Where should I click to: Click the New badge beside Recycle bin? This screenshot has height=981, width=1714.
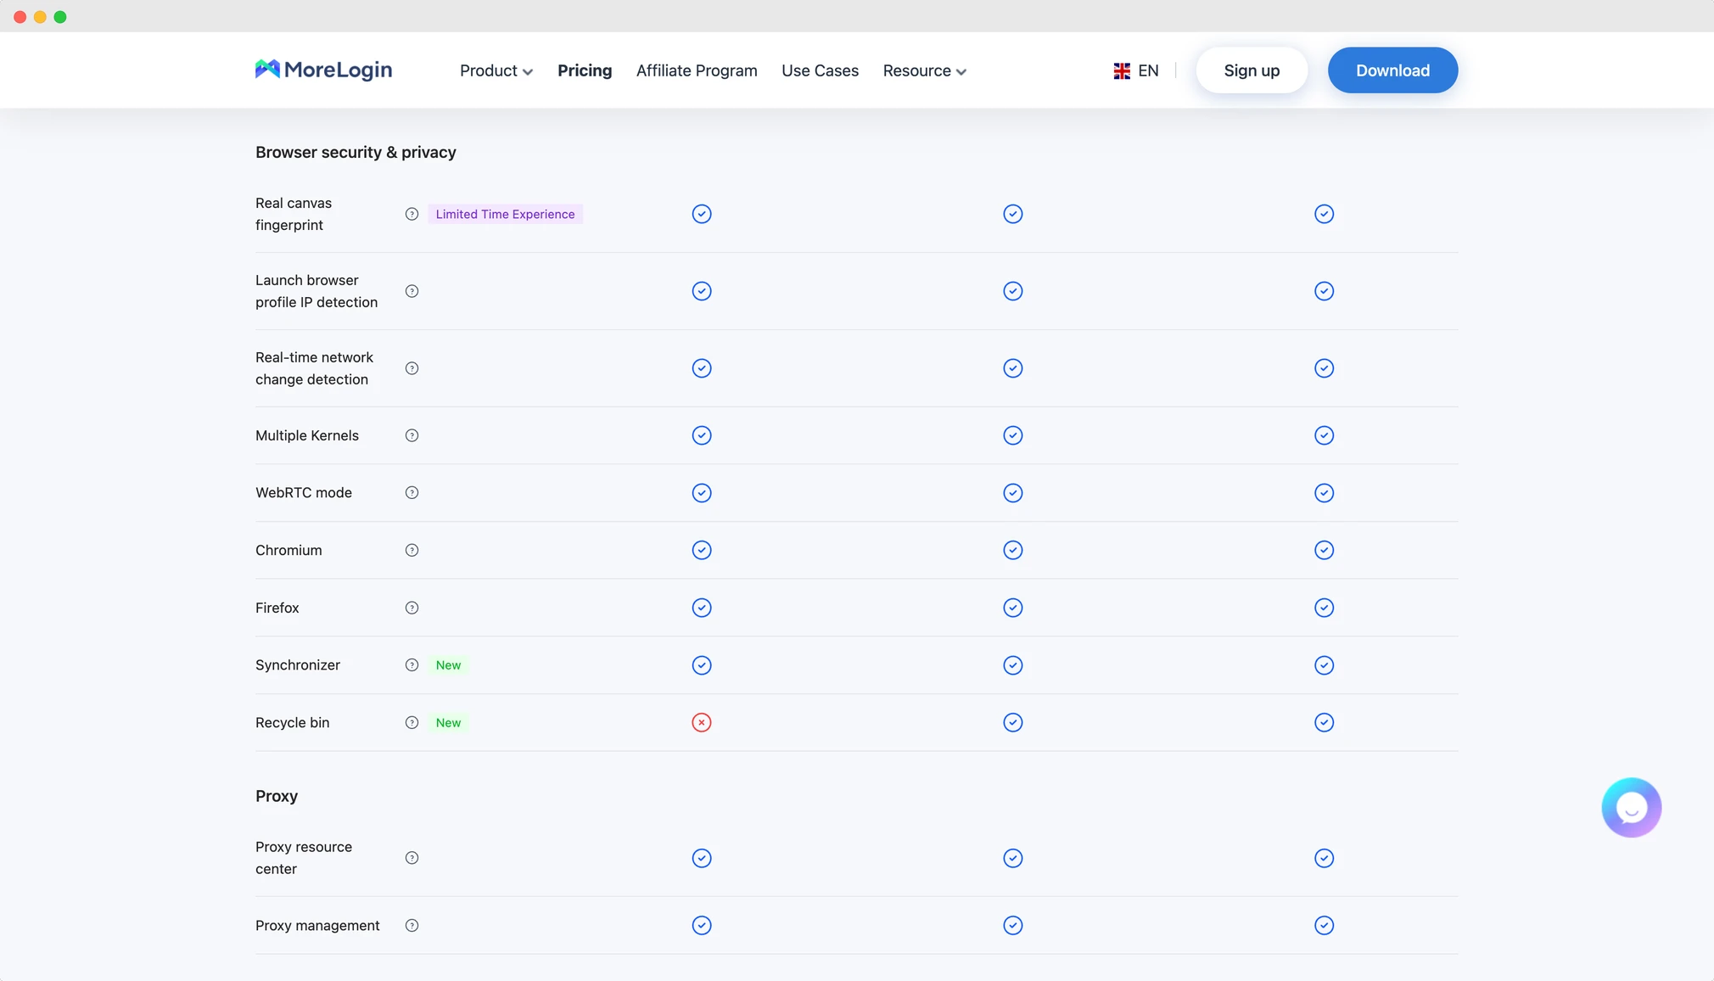click(x=448, y=723)
